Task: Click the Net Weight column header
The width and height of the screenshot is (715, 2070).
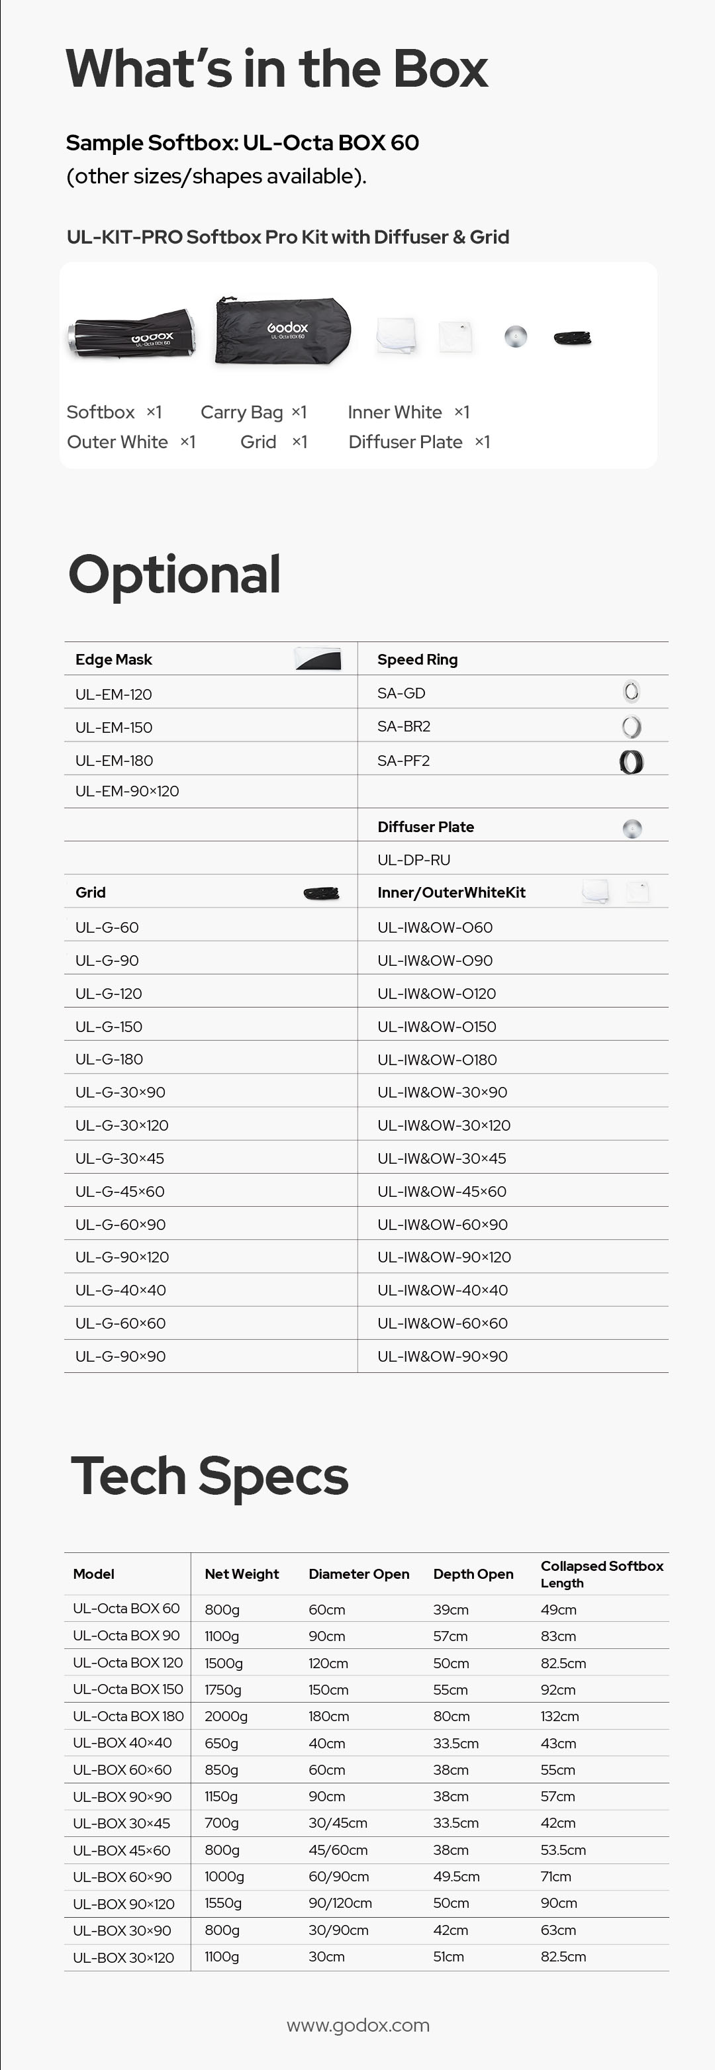Action: pos(242,1574)
